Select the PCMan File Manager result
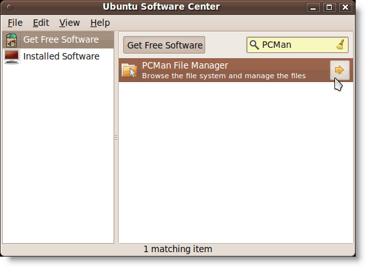The width and height of the screenshot is (366, 267). point(236,70)
